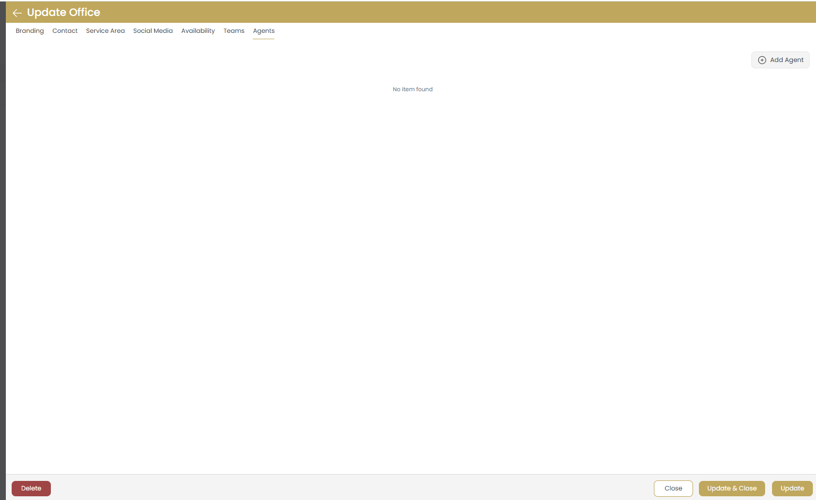Open the Contact tab
816x500 pixels.
point(65,31)
